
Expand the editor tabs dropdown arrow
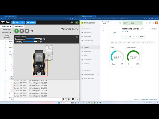click(1, 38)
